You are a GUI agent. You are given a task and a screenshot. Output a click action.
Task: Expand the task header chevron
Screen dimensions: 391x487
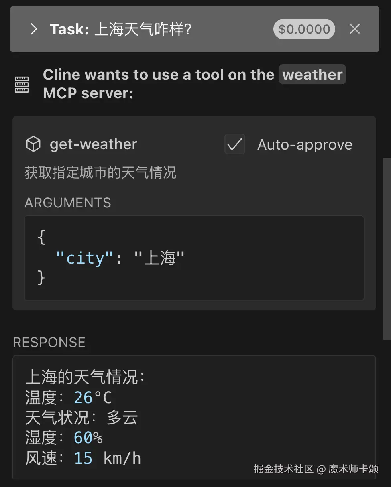[34, 29]
